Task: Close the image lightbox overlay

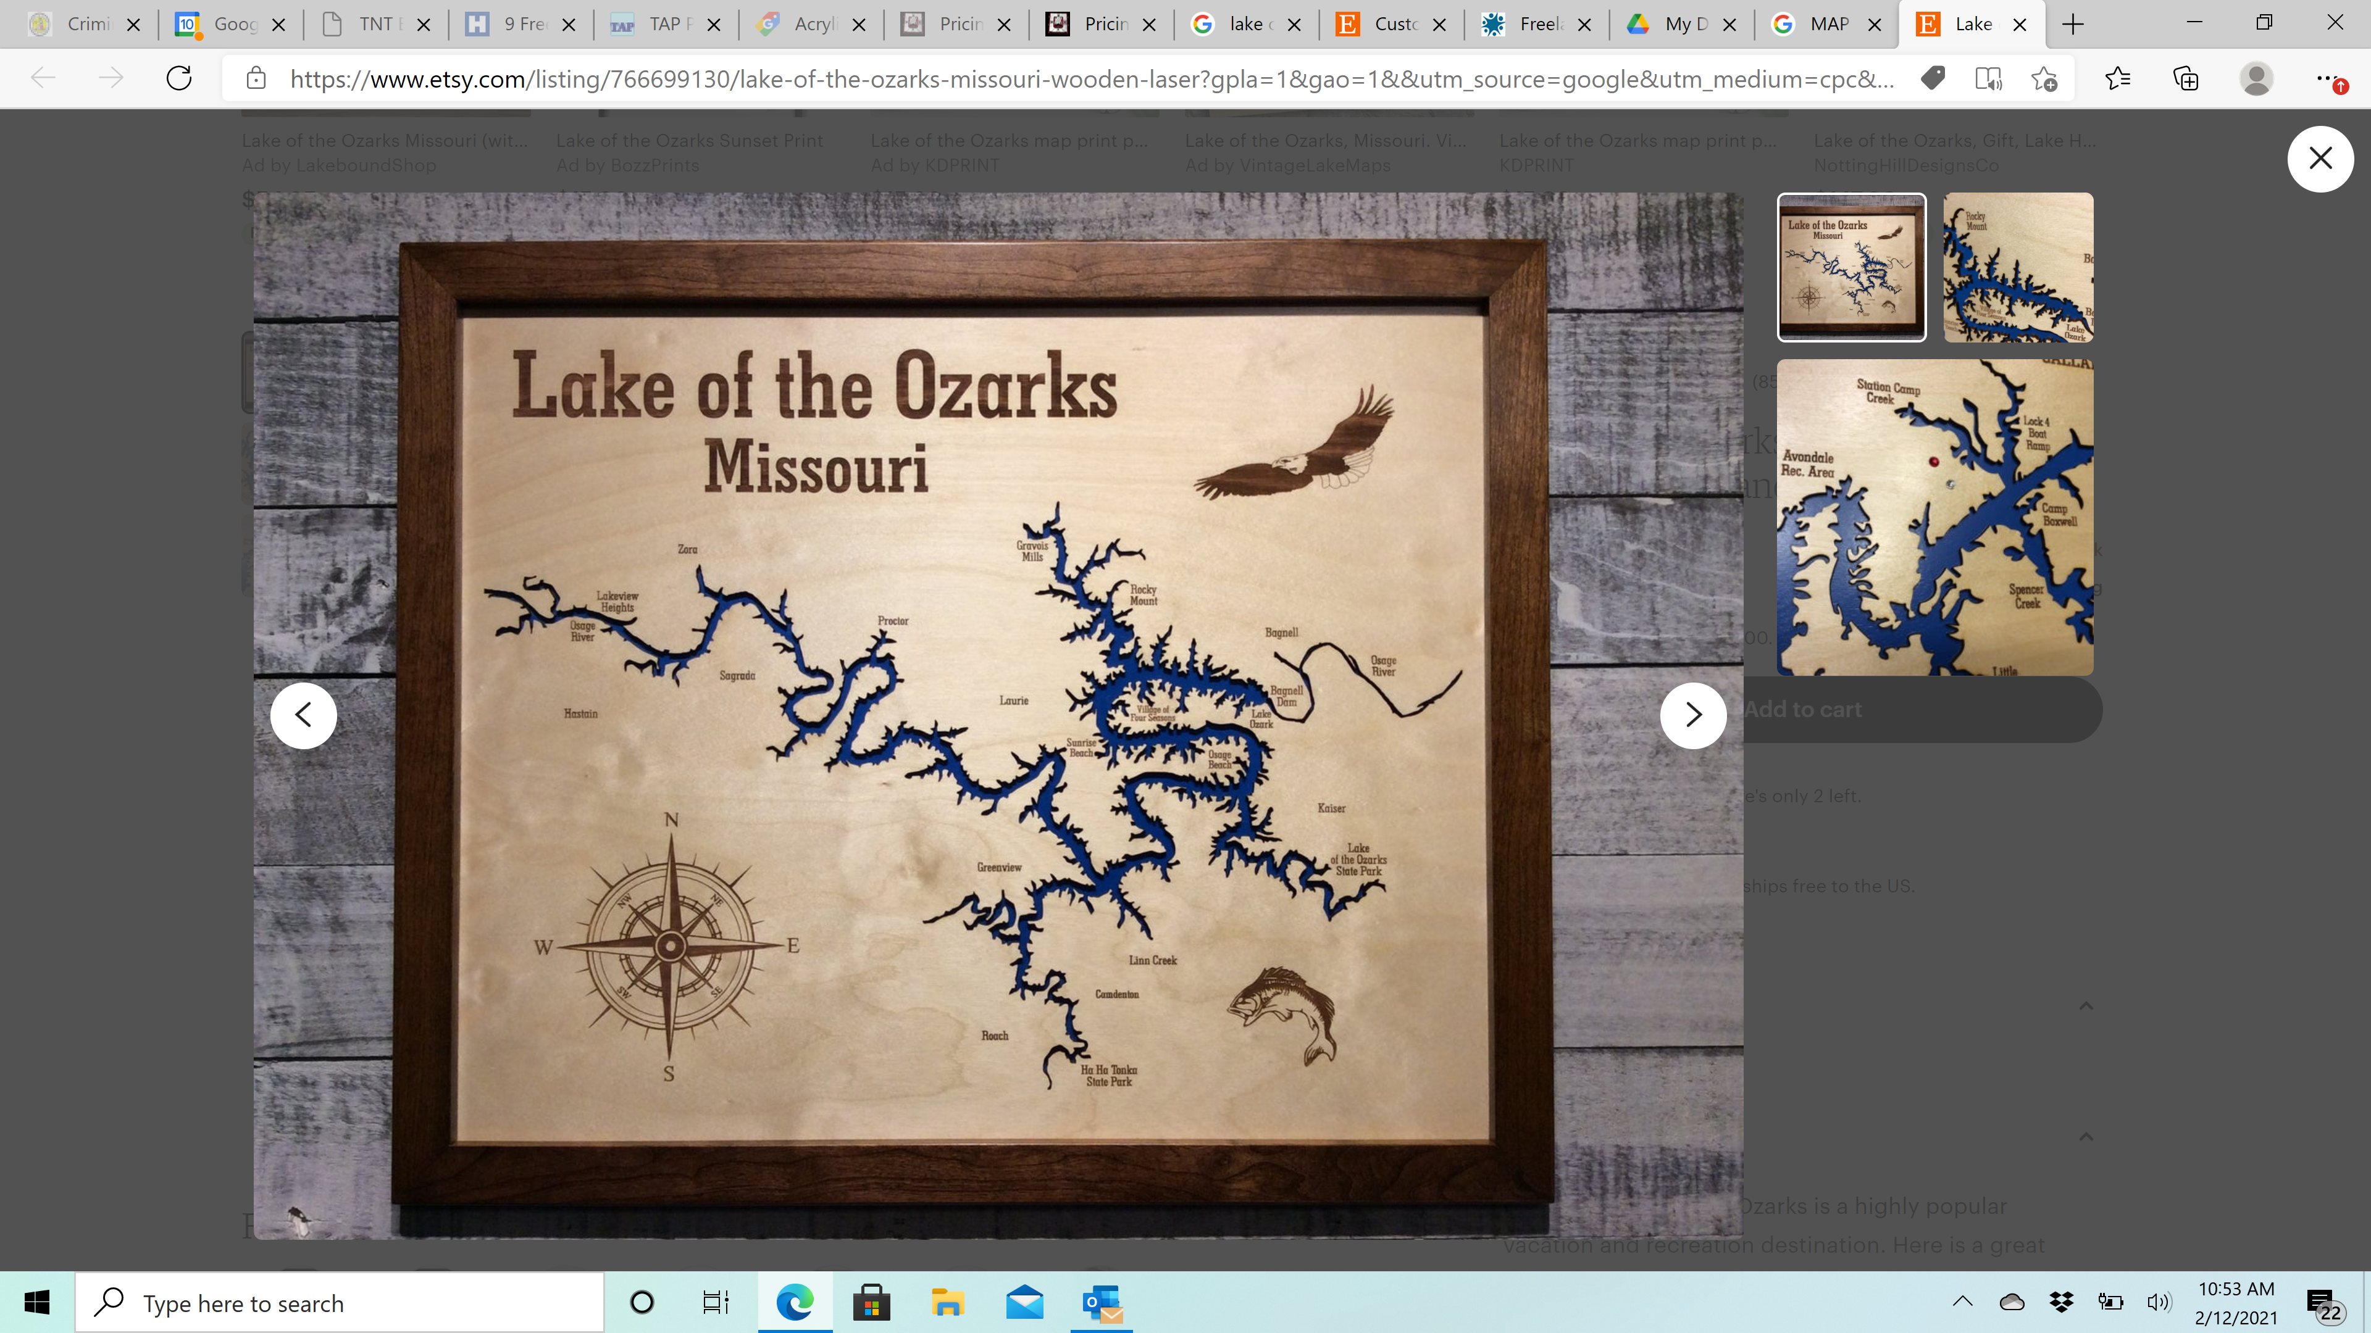Action: [2320, 158]
